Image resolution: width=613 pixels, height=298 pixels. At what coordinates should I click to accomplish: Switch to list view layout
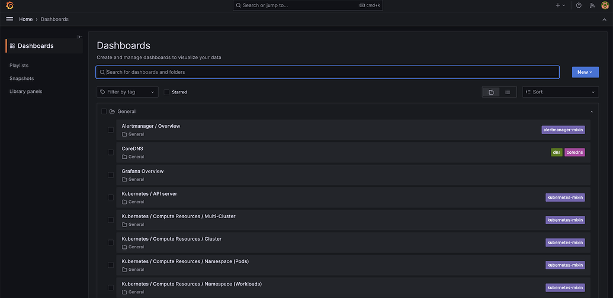(508, 92)
